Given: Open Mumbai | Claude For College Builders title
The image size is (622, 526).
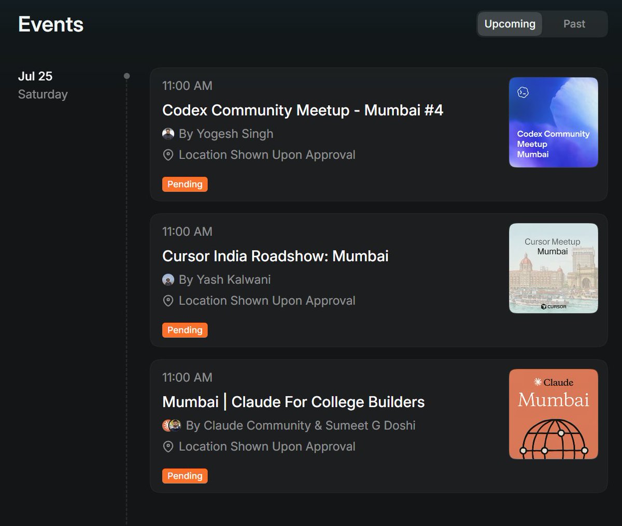Looking at the screenshot, I should (293, 402).
